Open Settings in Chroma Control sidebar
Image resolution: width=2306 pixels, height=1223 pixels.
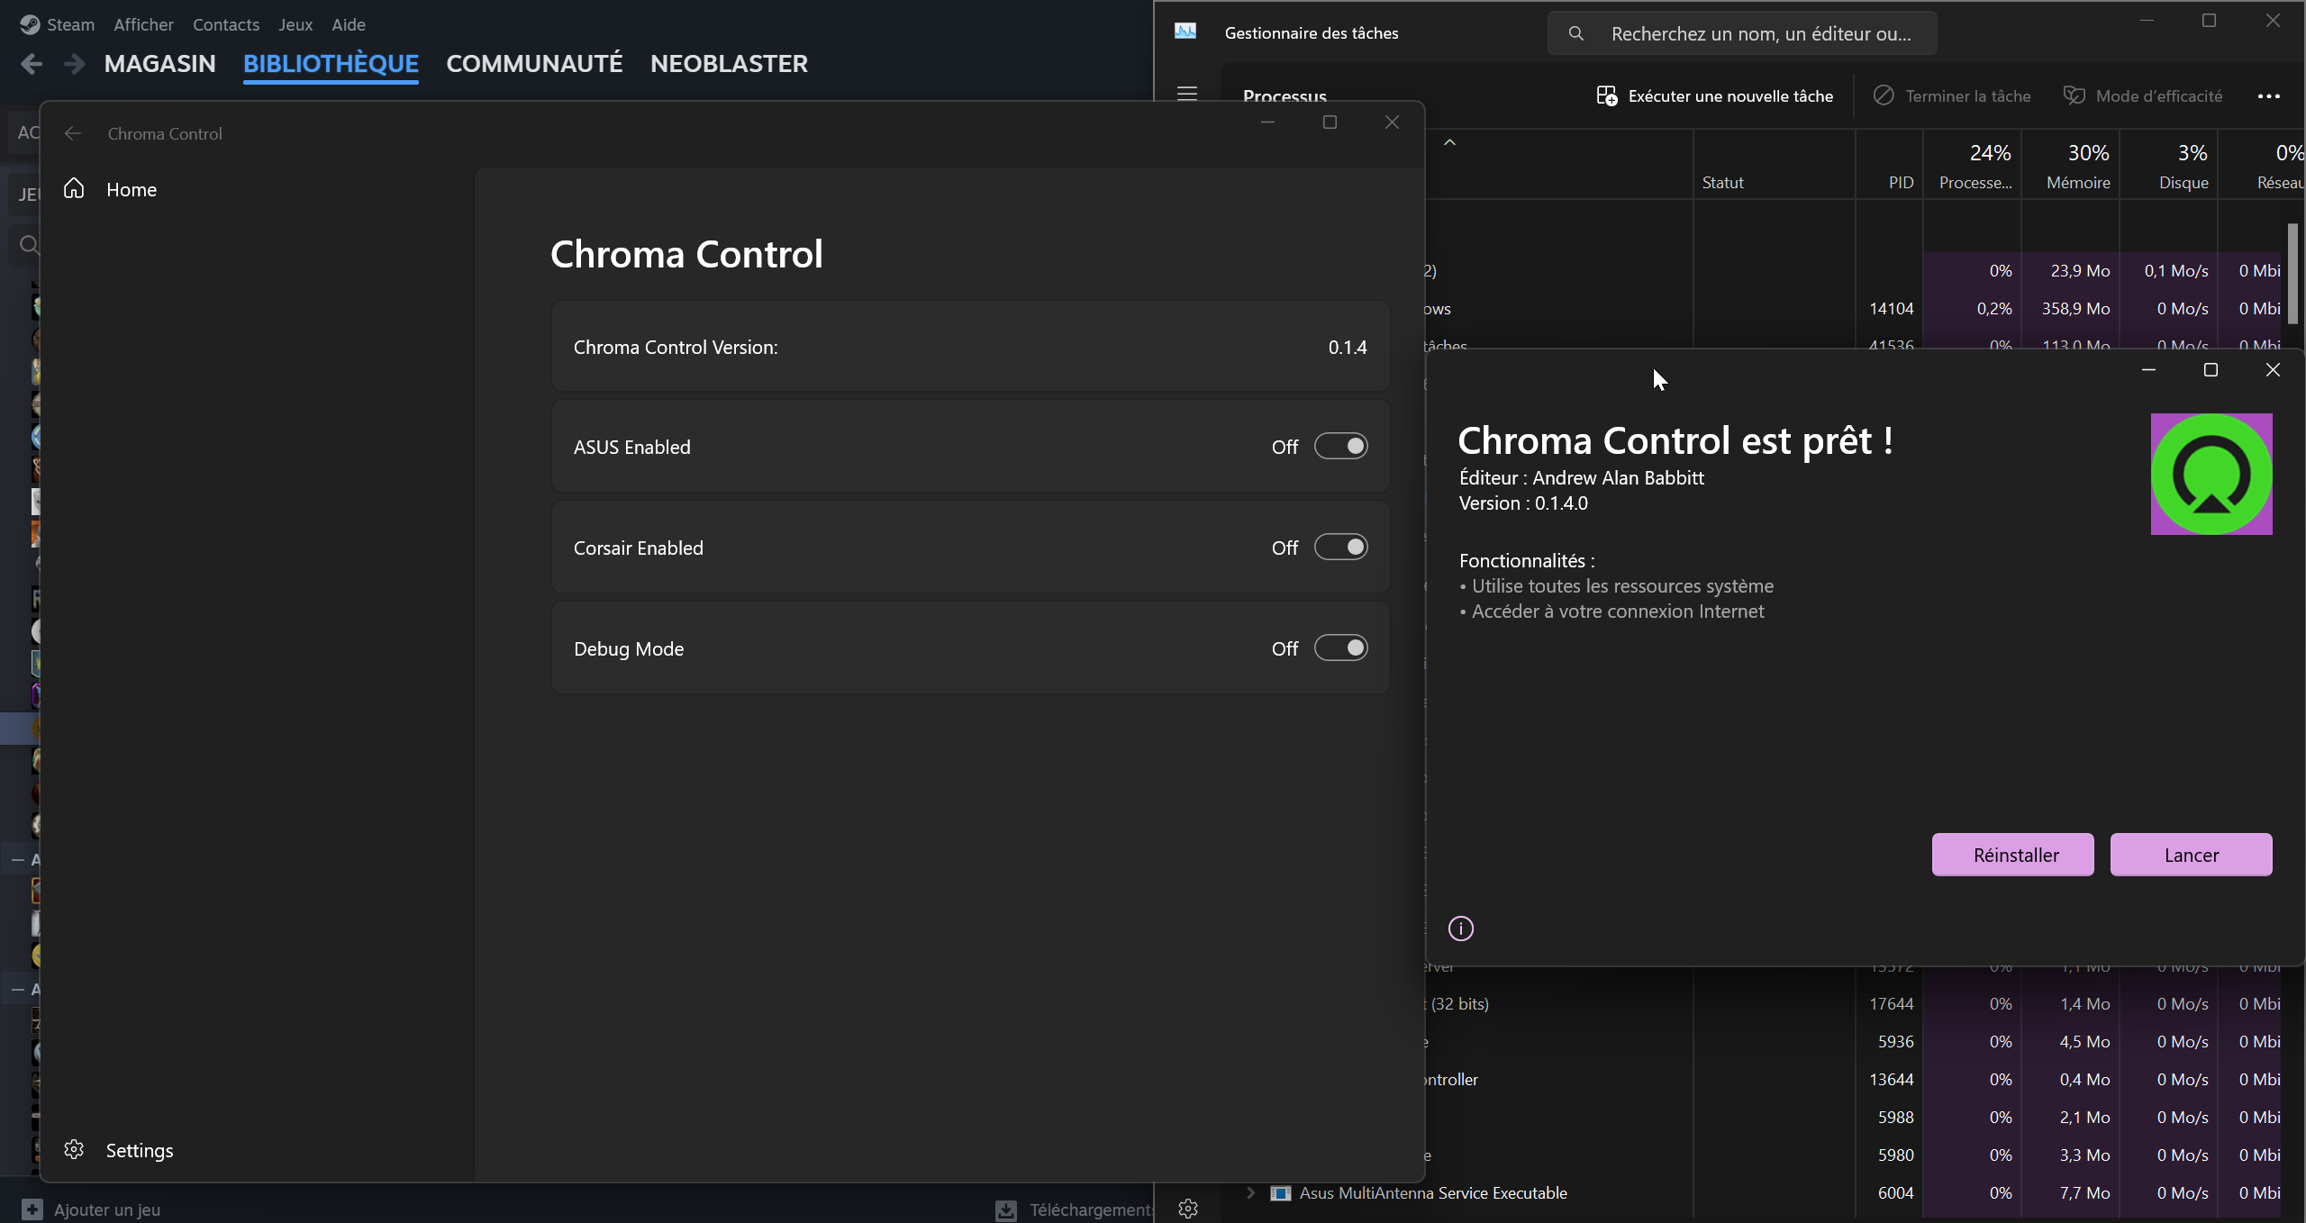[x=140, y=1150]
